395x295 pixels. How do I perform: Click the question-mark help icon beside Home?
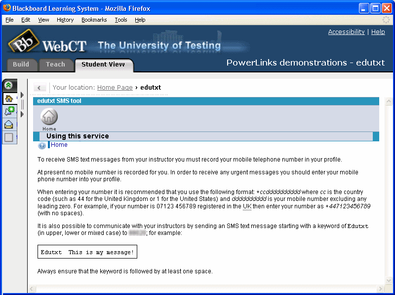(x=42, y=145)
